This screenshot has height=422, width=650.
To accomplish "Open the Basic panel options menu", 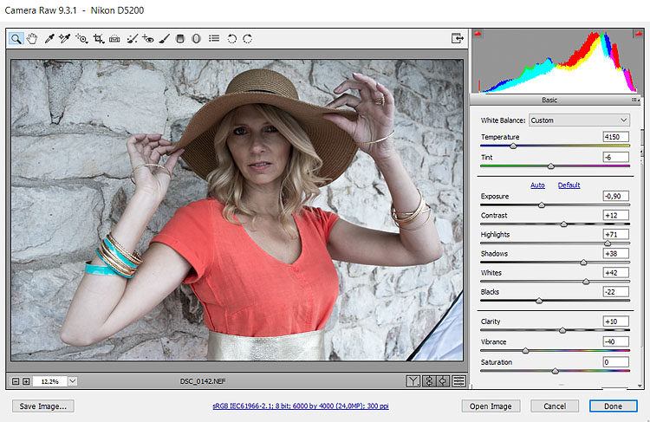I will [635, 101].
